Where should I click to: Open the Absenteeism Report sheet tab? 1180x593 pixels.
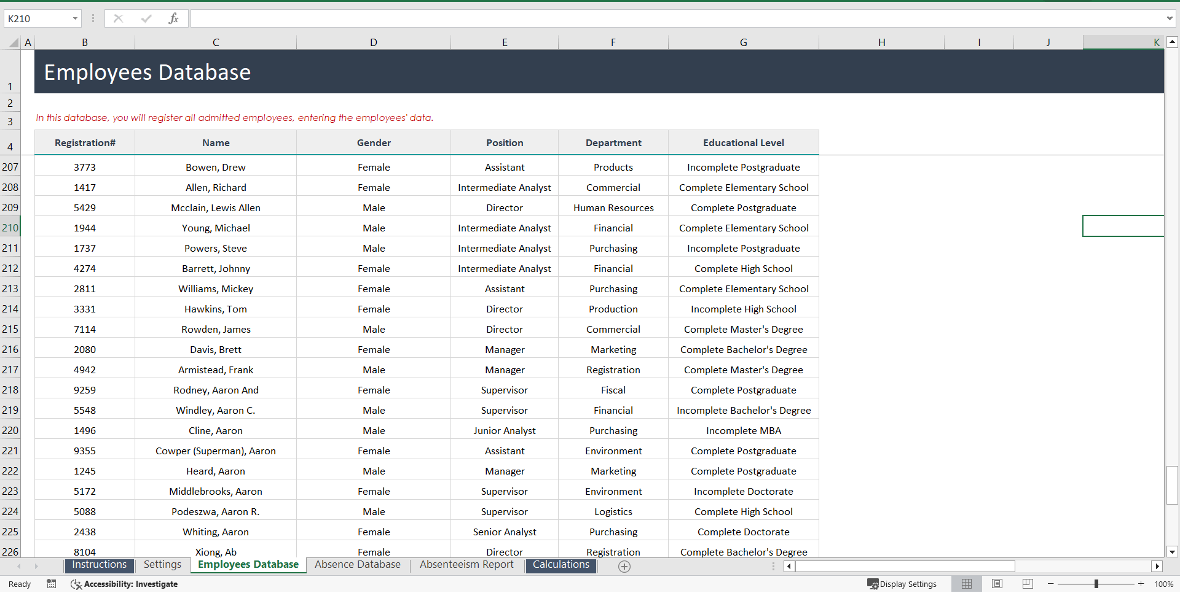(x=466, y=565)
